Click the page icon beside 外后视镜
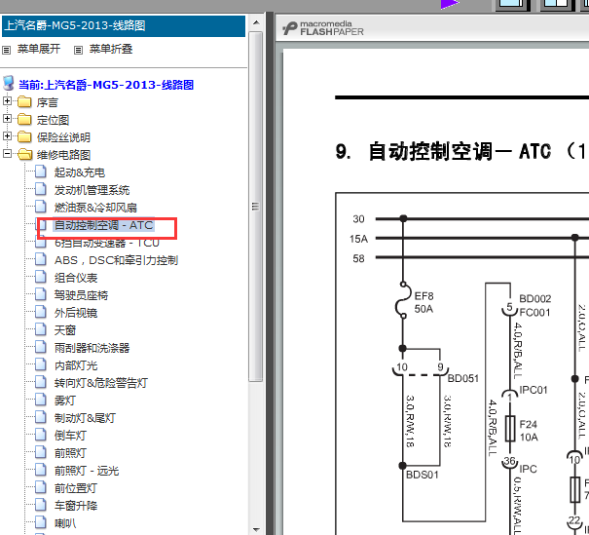Viewport: 589px width, 535px height. pos(41,311)
